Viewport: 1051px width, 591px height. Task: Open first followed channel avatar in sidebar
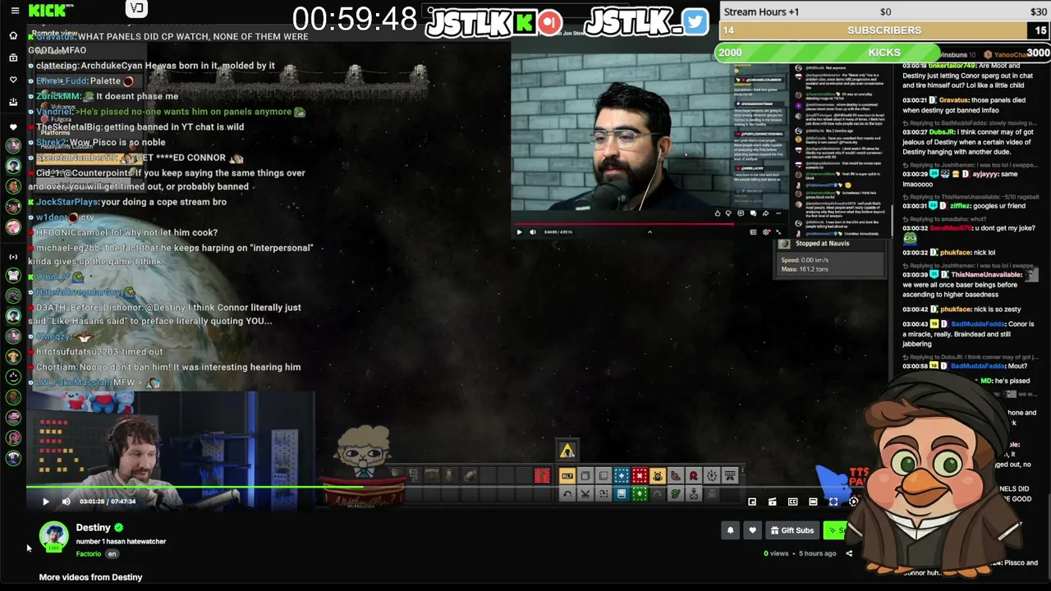click(13, 145)
